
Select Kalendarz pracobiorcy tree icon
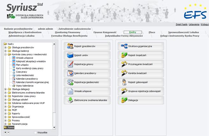click(14, 78)
